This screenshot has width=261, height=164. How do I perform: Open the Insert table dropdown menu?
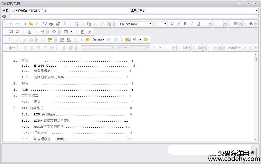72,32
